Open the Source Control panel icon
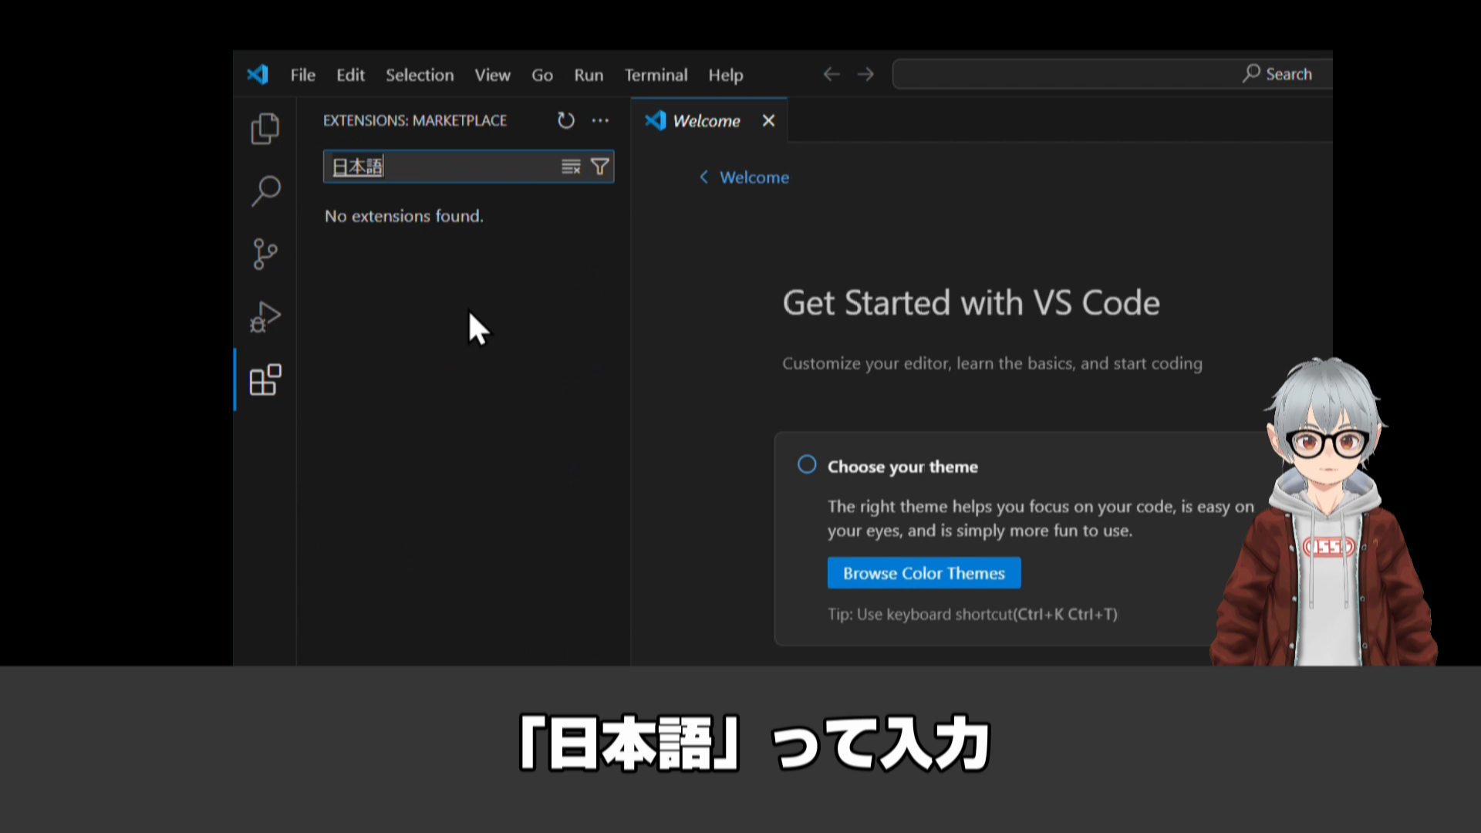The height and width of the screenshot is (833, 1481). [x=265, y=253]
